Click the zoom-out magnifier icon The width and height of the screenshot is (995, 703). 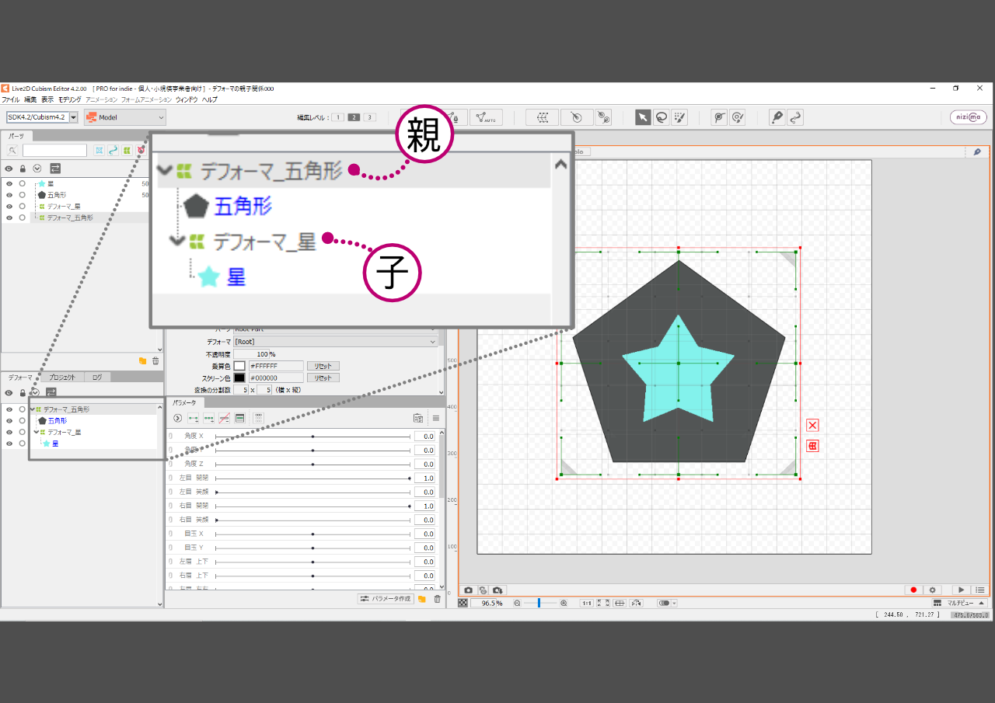(517, 603)
